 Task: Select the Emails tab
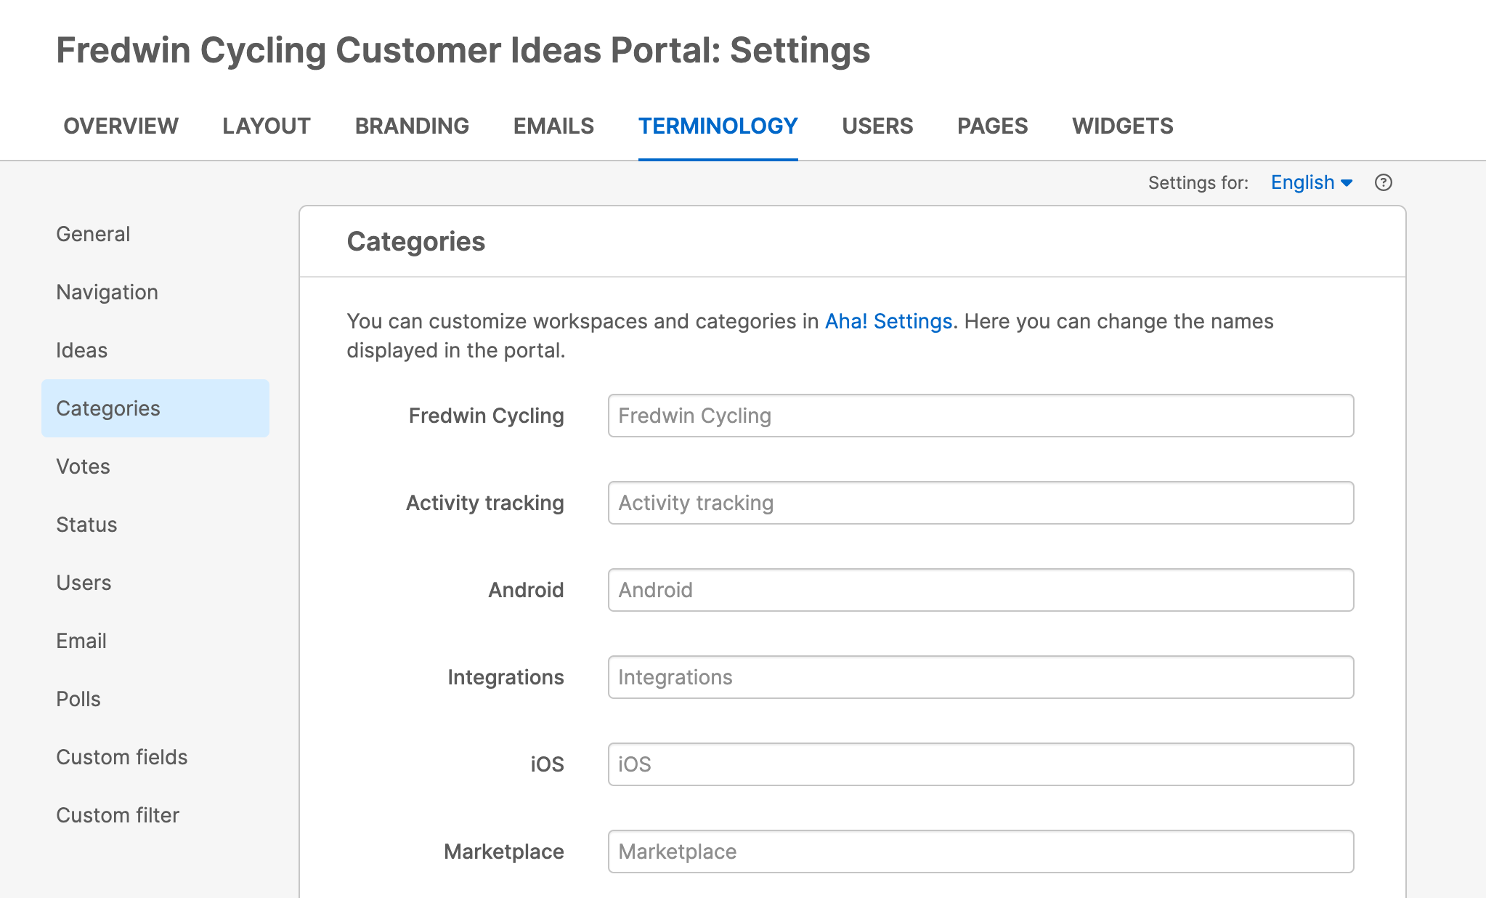tap(553, 126)
